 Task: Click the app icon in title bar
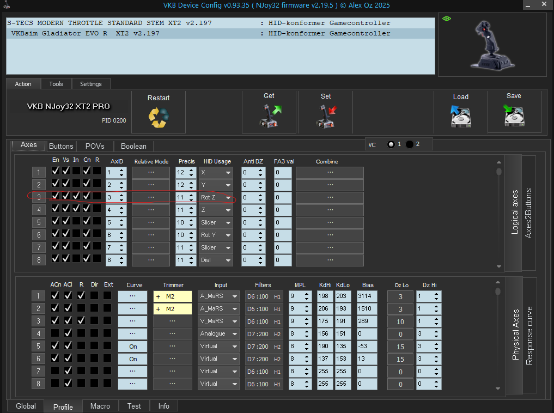coord(7,5)
